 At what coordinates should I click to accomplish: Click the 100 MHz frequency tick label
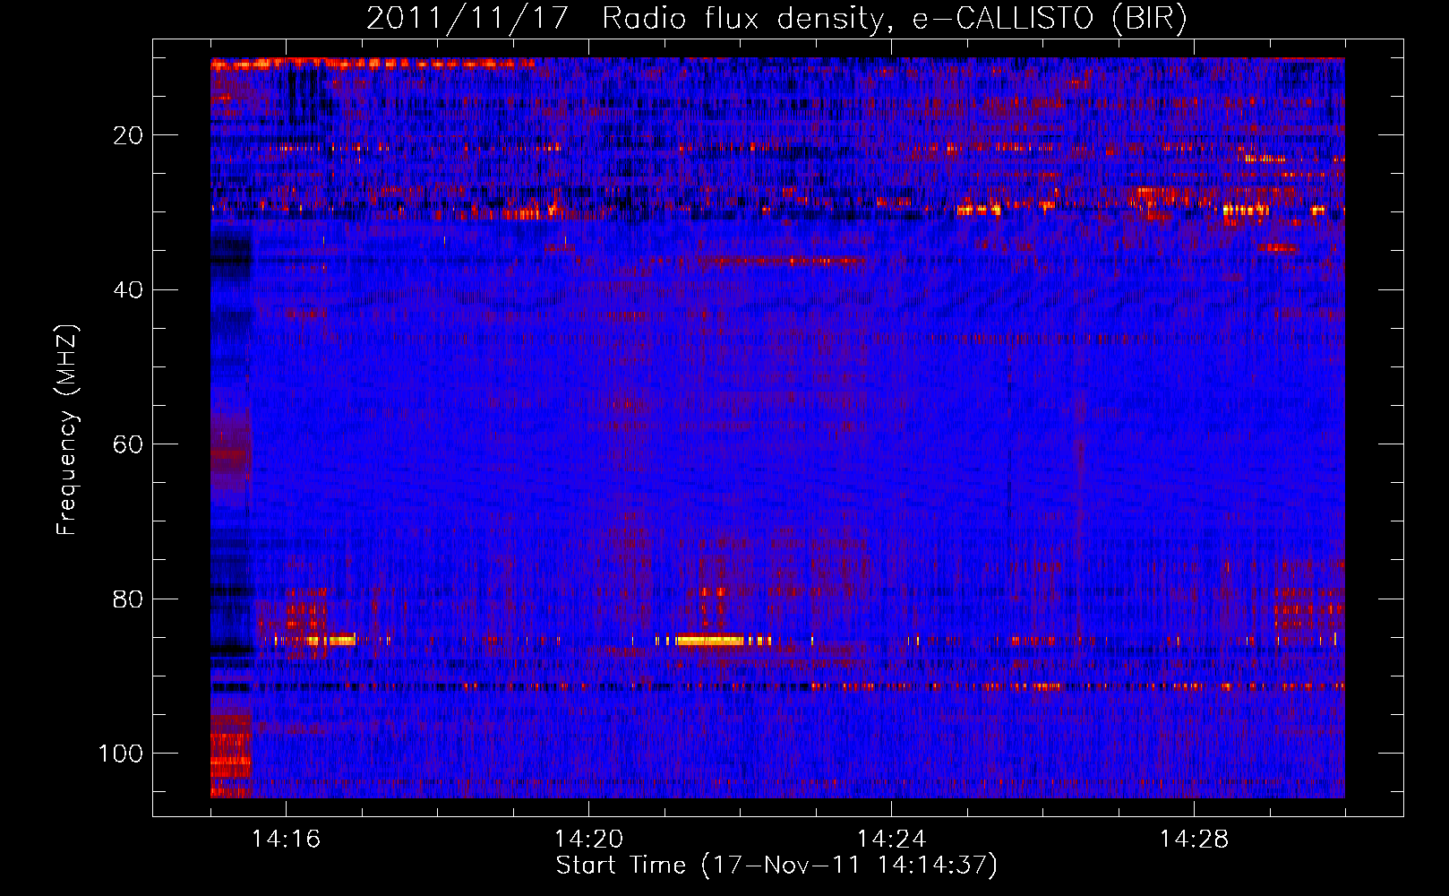pyautogui.click(x=121, y=754)
